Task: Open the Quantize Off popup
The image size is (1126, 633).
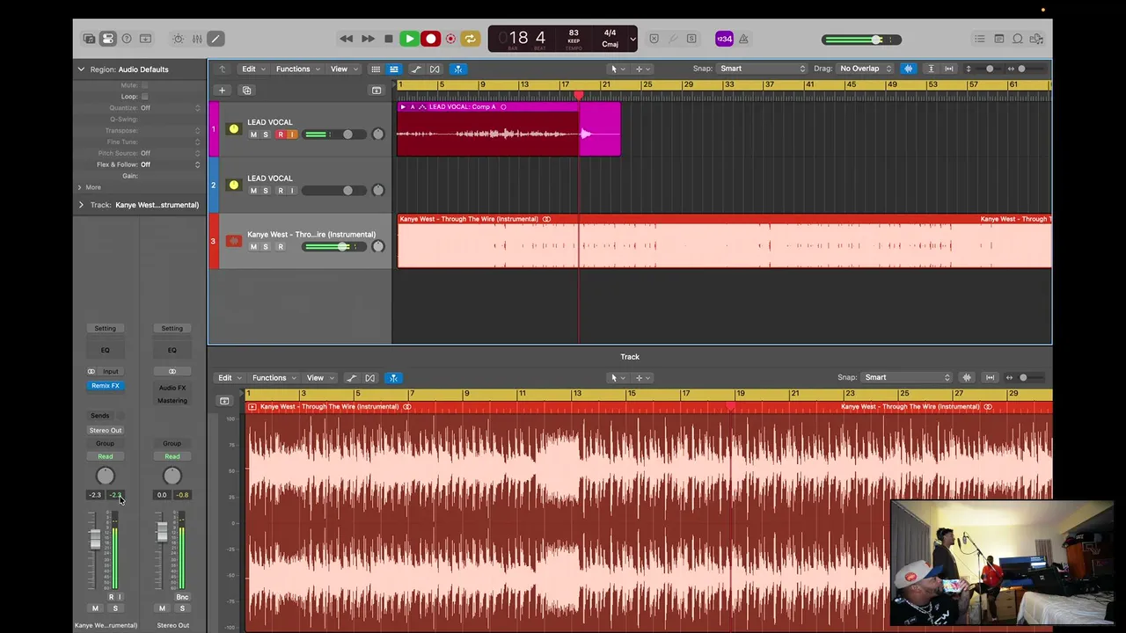Action: coord(171,108)
